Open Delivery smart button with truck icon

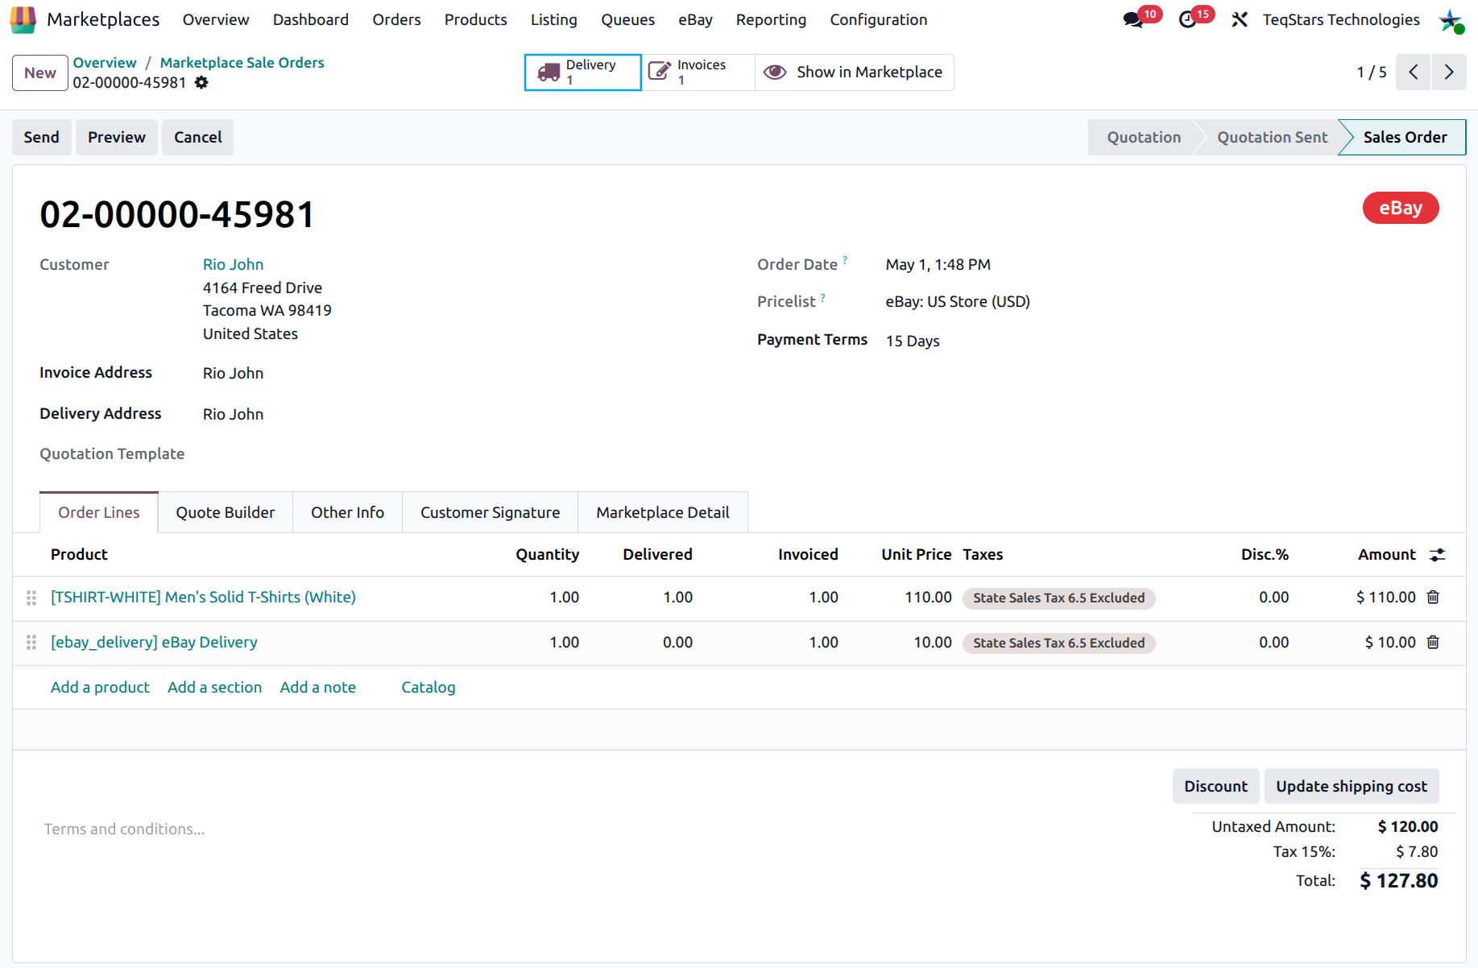pyautogui.click(x=582, y=72)
